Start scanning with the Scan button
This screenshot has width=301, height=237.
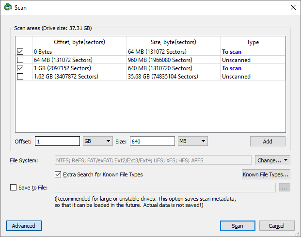pyautogui.click(x=238, y=226)
